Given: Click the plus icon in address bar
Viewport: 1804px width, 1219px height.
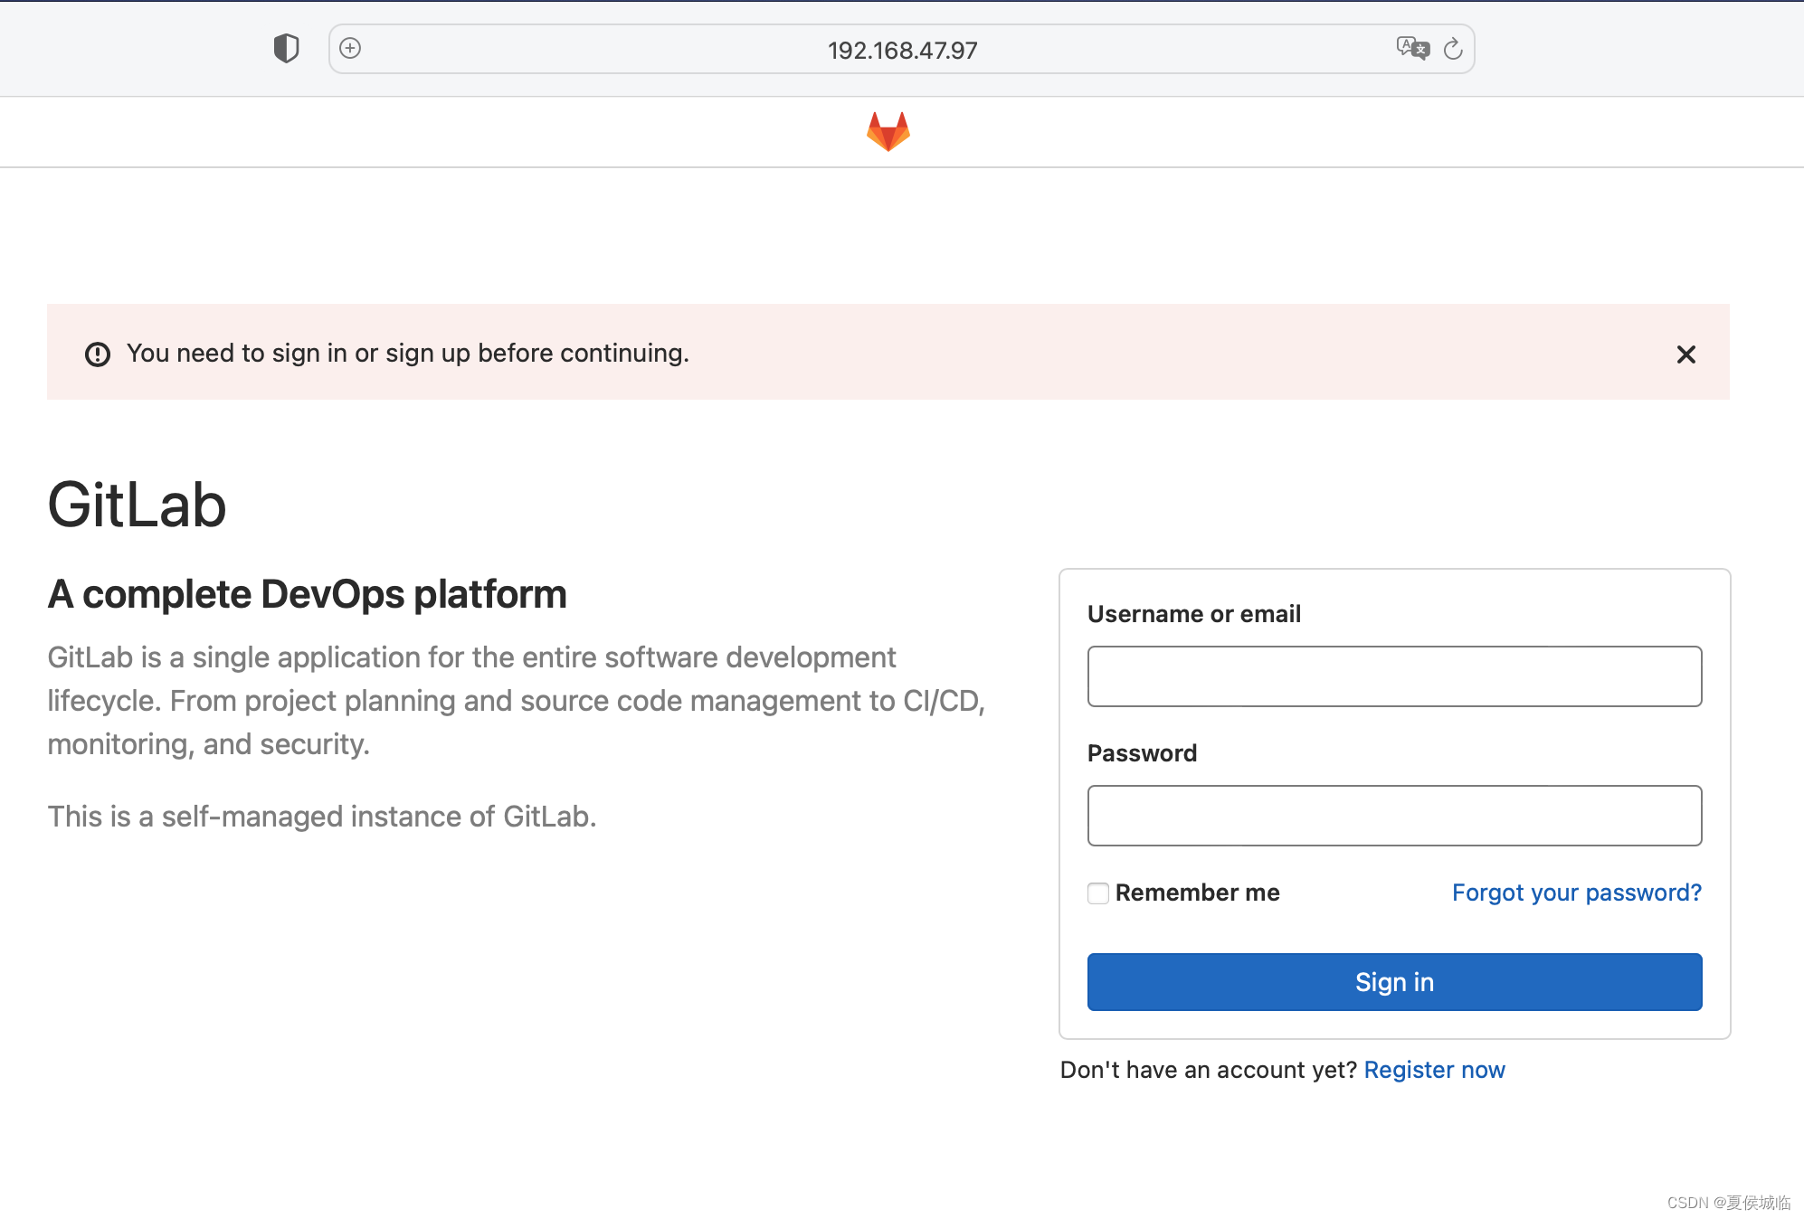Looking at the screenshot, I should pyautogui.click(x=350, y=48).
